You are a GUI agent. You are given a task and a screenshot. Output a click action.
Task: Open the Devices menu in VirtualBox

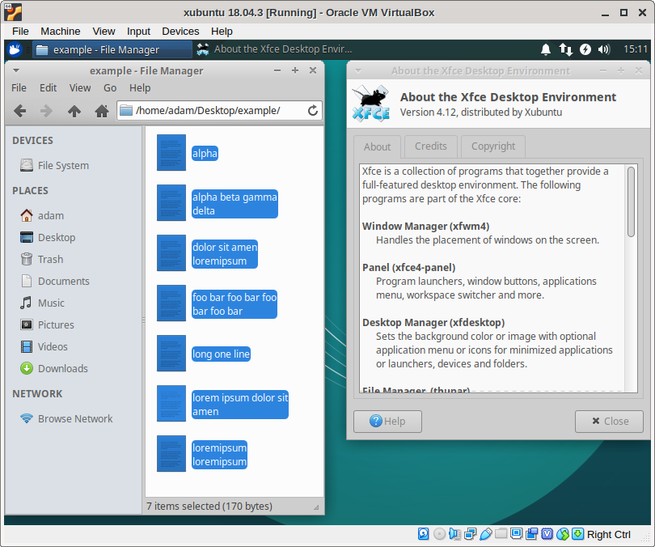click(180, 31)
